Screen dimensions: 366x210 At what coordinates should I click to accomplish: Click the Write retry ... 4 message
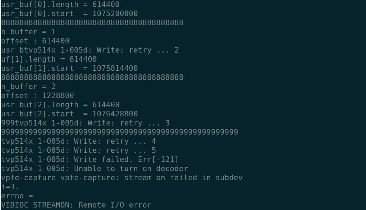[x=79, y=141]
